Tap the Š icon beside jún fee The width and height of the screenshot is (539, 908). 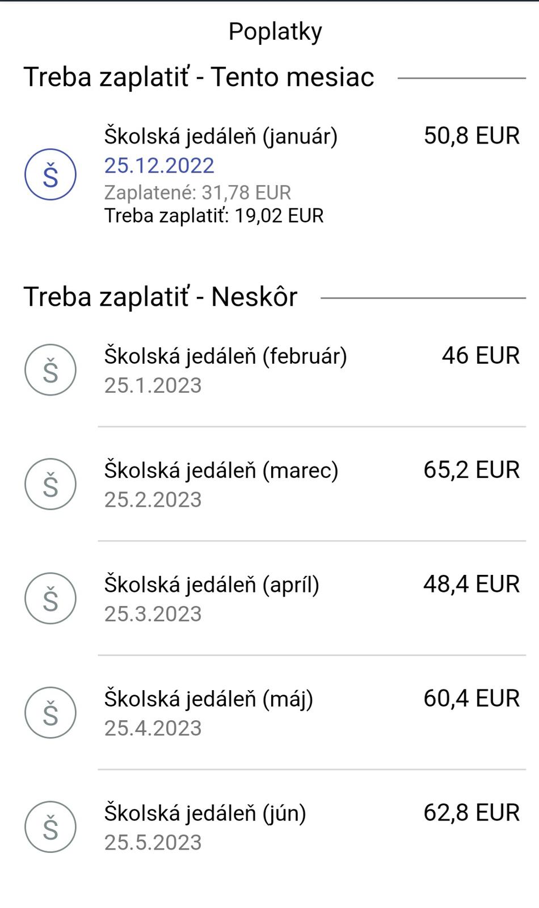(50, 826)
